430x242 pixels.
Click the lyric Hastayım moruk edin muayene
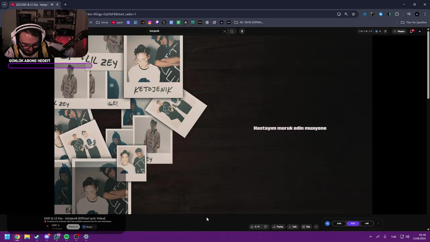[290, 128]
